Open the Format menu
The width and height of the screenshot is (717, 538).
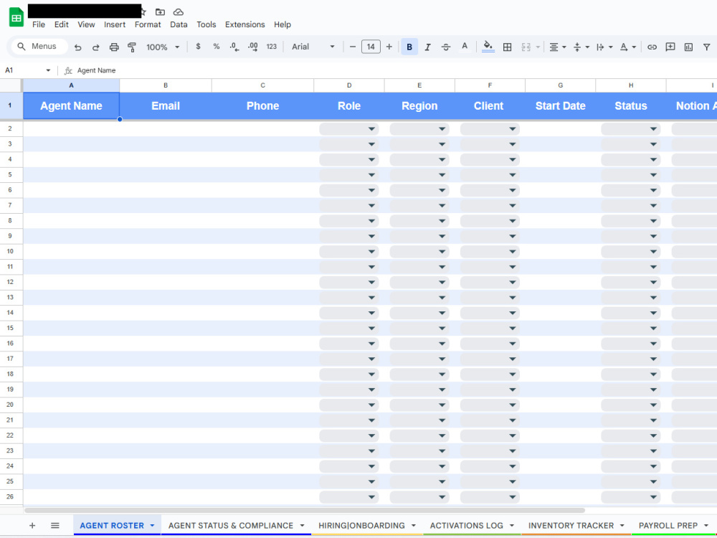(x=148, y=24)
